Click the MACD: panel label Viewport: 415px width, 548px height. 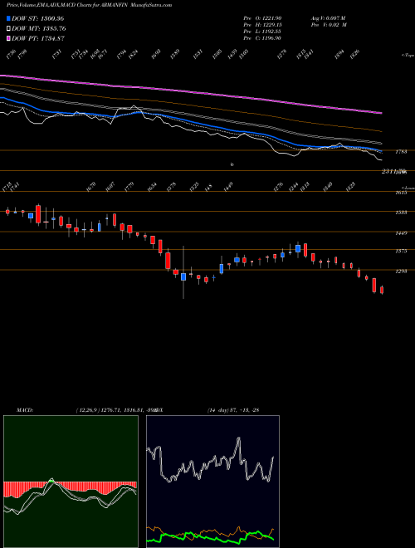(25, 410)
